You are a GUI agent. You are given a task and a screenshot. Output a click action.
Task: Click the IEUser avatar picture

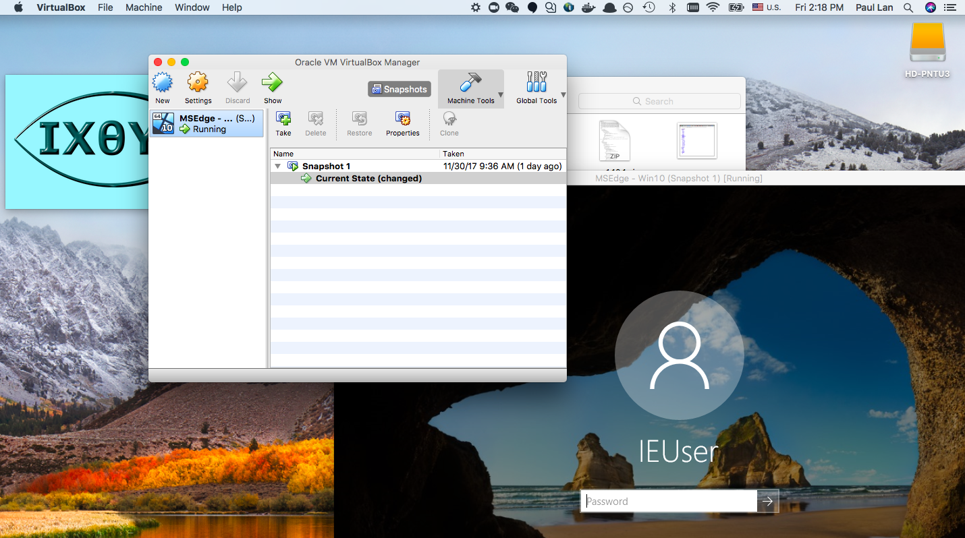pos(680,355)
